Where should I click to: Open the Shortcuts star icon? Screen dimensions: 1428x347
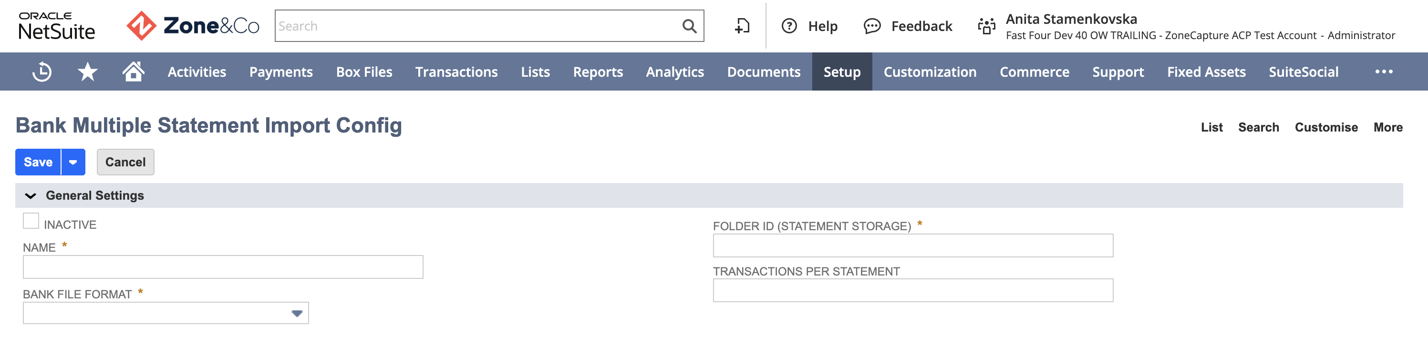click(88, 71)
